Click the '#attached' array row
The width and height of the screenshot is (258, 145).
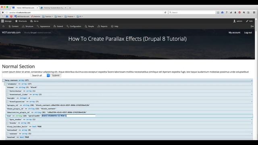tap(129, 130)
